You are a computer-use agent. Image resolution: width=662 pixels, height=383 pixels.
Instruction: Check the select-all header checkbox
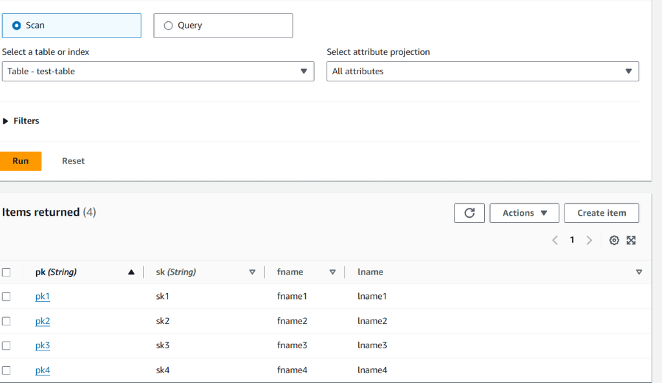click(x=6, y=273)
